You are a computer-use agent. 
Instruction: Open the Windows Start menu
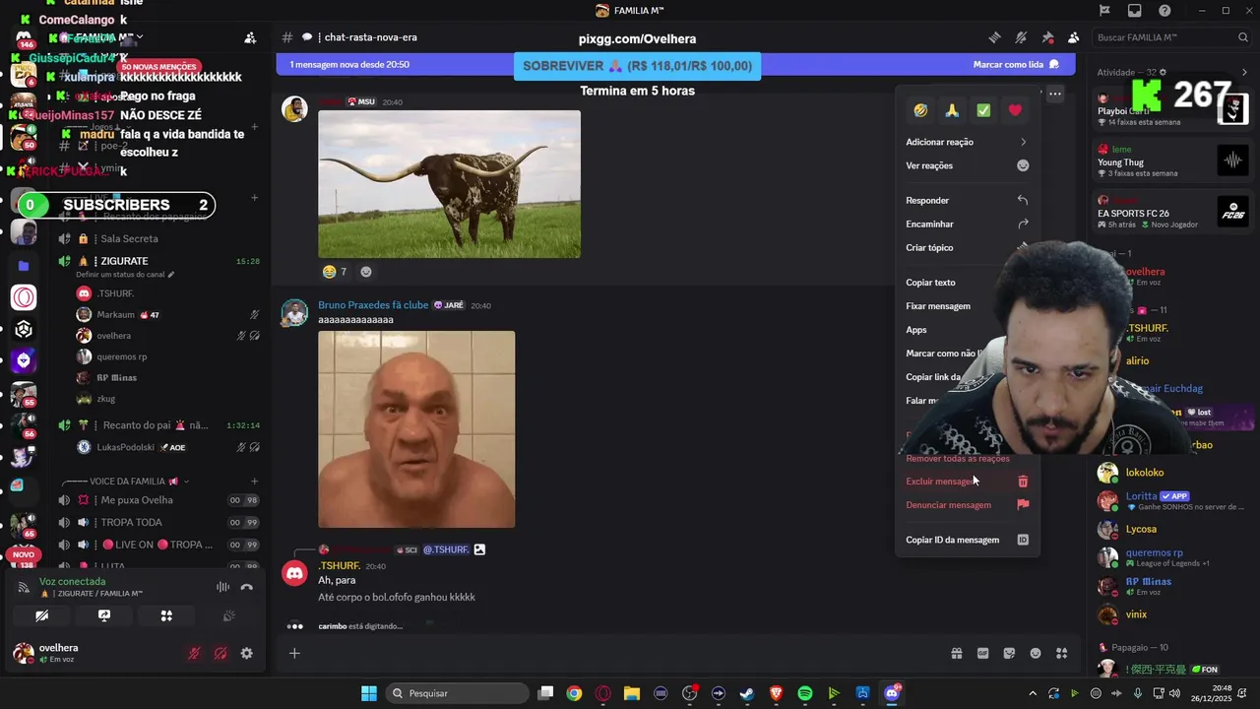369,693
